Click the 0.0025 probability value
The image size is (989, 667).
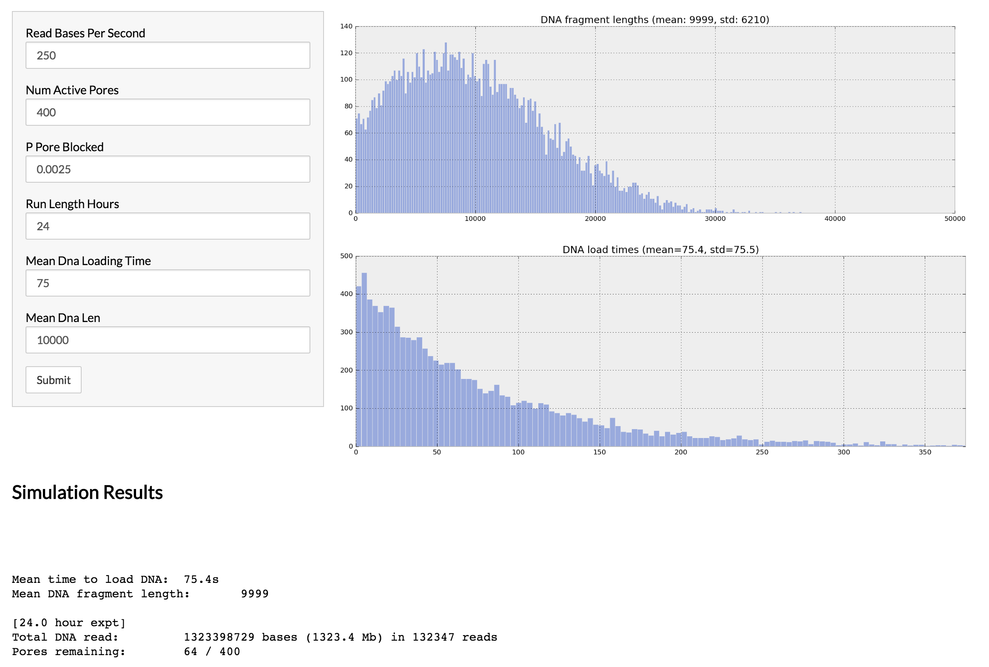[x=54, y=169]
